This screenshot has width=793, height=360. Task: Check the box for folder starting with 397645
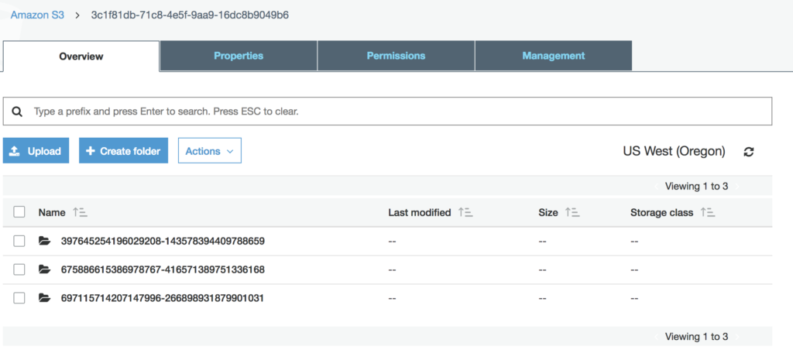pos(19,241)
